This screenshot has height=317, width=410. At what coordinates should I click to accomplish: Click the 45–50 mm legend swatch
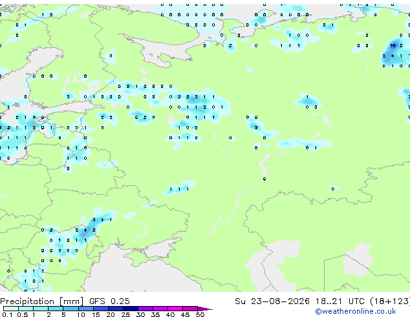tap(190, 309)
